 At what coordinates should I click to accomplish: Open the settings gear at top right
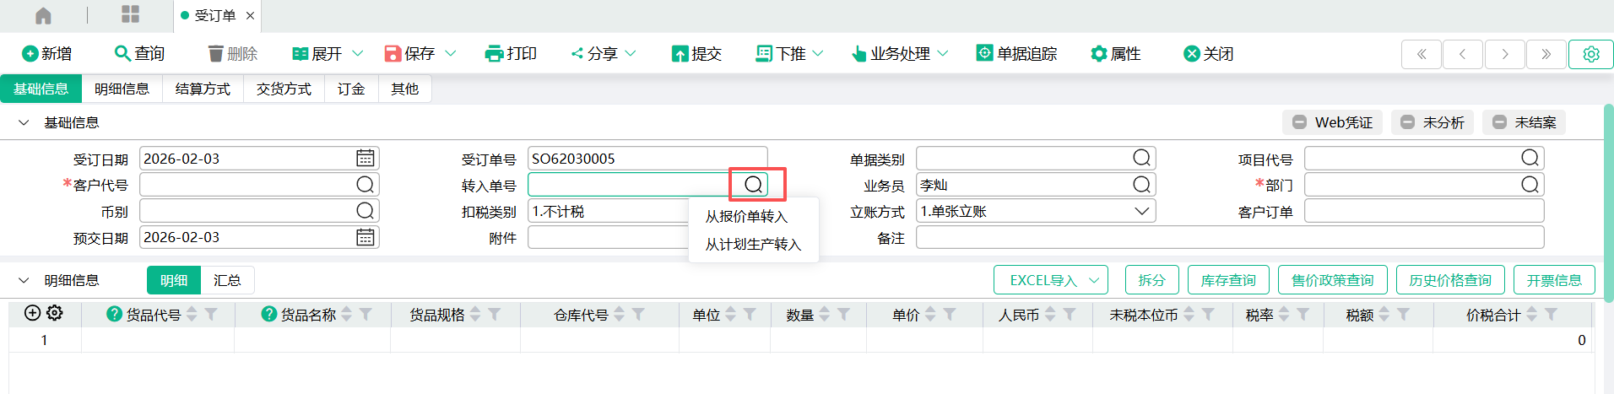point(1590,54)
